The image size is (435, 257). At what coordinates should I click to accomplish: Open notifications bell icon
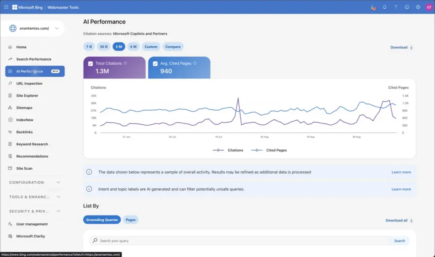[x=384, y=7]
